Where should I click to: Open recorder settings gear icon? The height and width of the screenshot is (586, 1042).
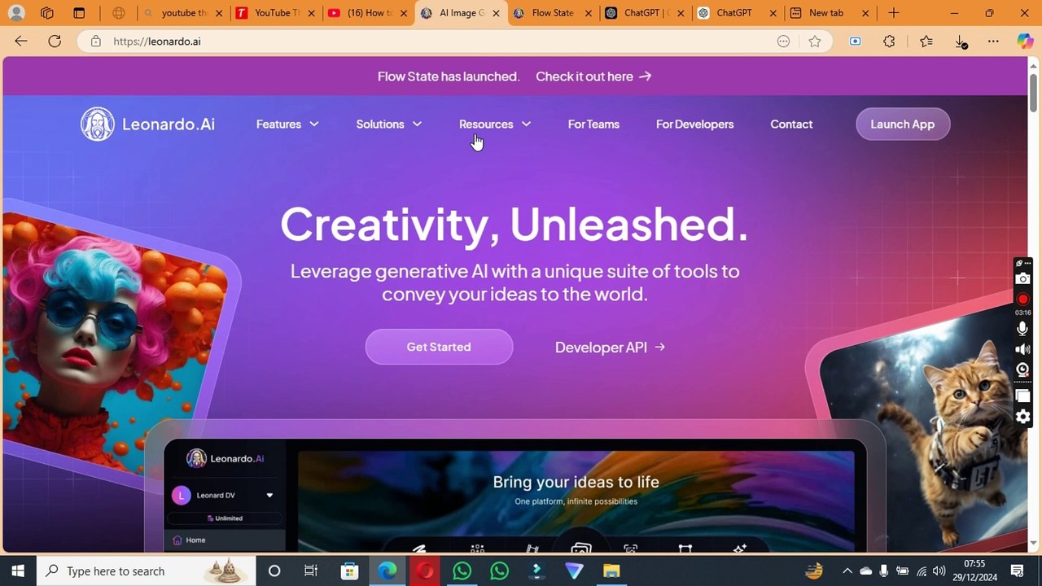[1022, 417]
